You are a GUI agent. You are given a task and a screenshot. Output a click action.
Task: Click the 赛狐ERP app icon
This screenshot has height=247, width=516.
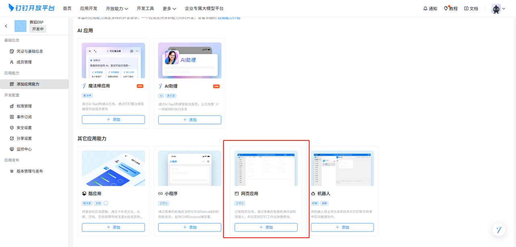pyautogui.click(x=21, y=26)
